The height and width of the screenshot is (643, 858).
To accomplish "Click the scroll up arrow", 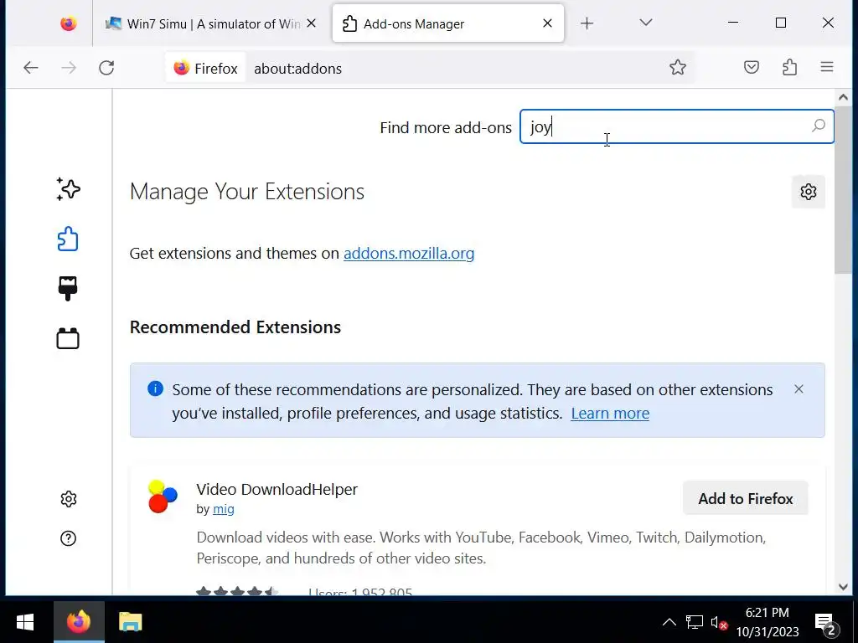I will click(x=843, y=98).
